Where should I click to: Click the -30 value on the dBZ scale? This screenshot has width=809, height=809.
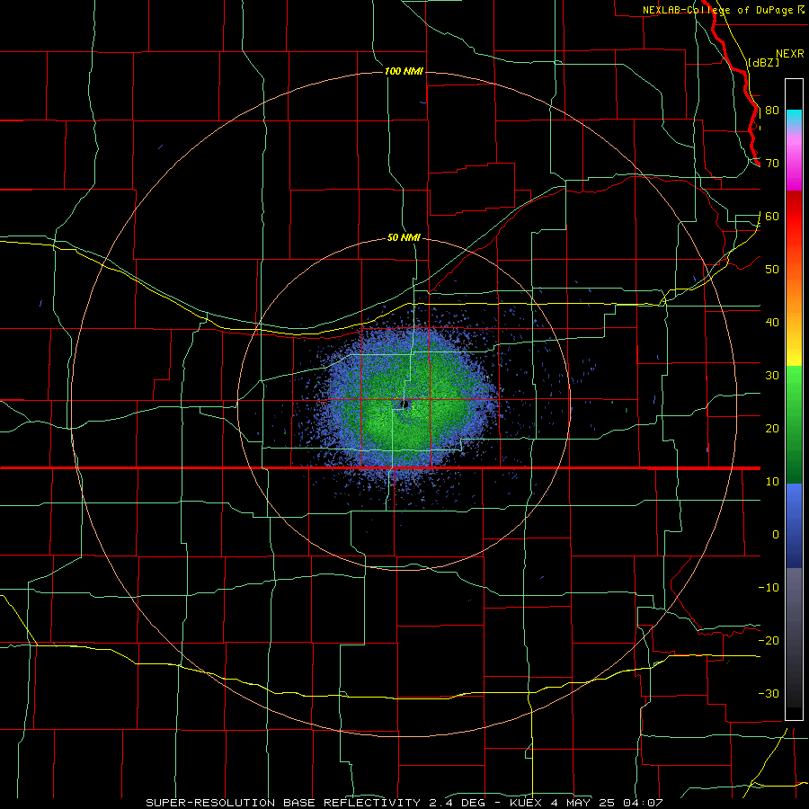(x=769, y=694)
